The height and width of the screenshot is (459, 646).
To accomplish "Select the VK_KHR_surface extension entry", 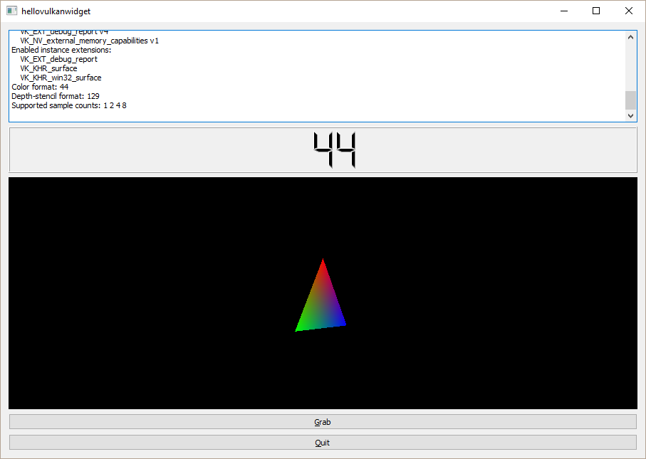I will point(48,68).
